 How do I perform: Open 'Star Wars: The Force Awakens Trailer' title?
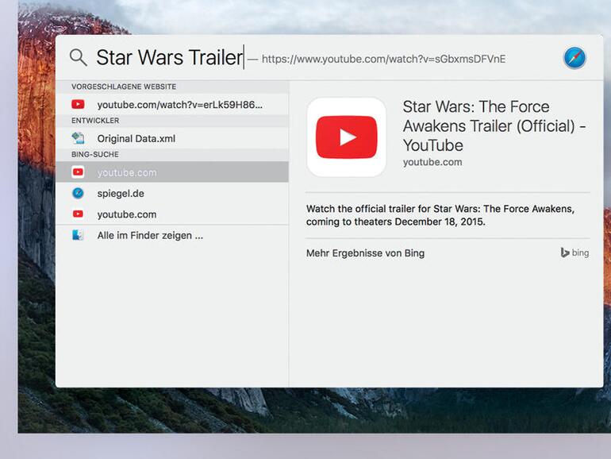494,126
